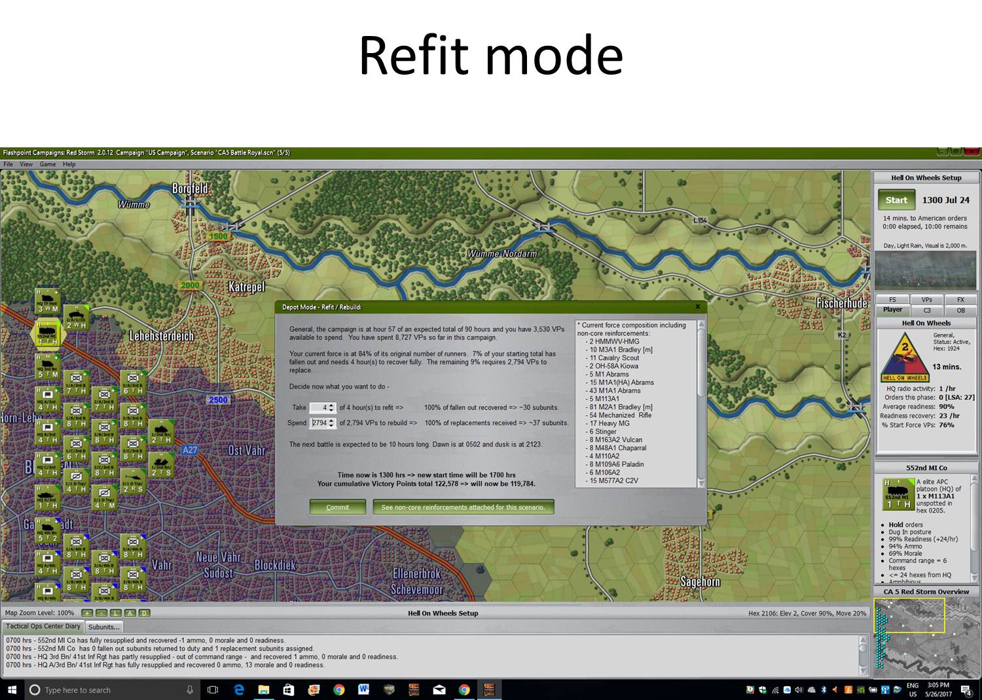Click the Borgfeld town label on map

pos(190,189)
